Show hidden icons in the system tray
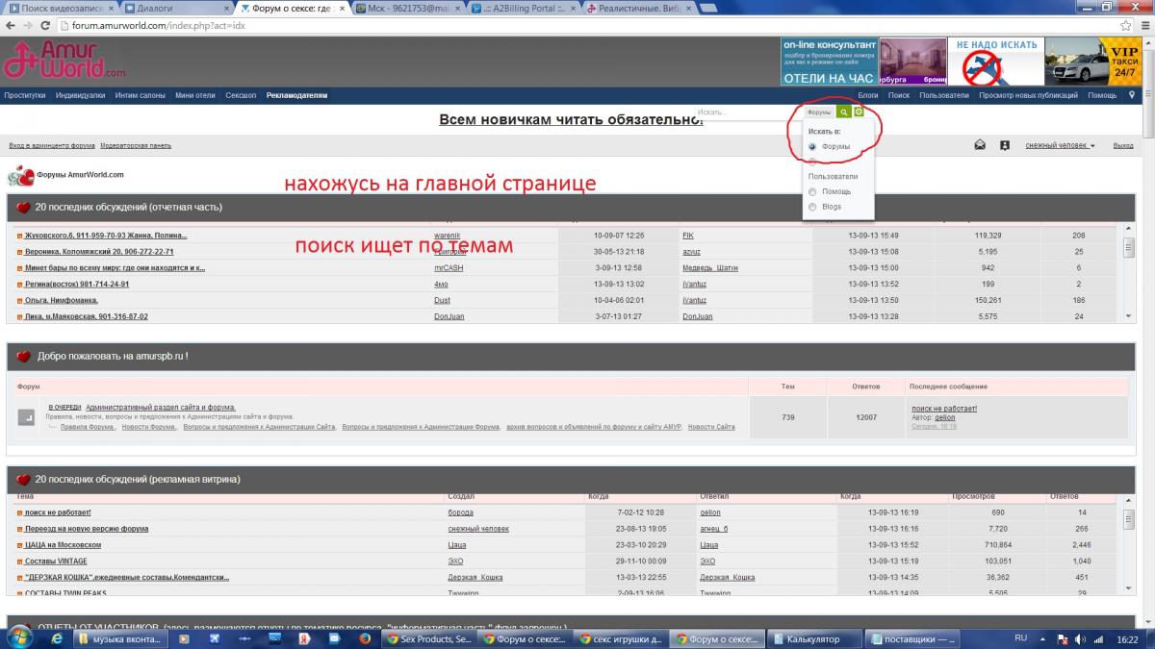The height and width of the screenshot is (649, 1155). point(1040,638)
